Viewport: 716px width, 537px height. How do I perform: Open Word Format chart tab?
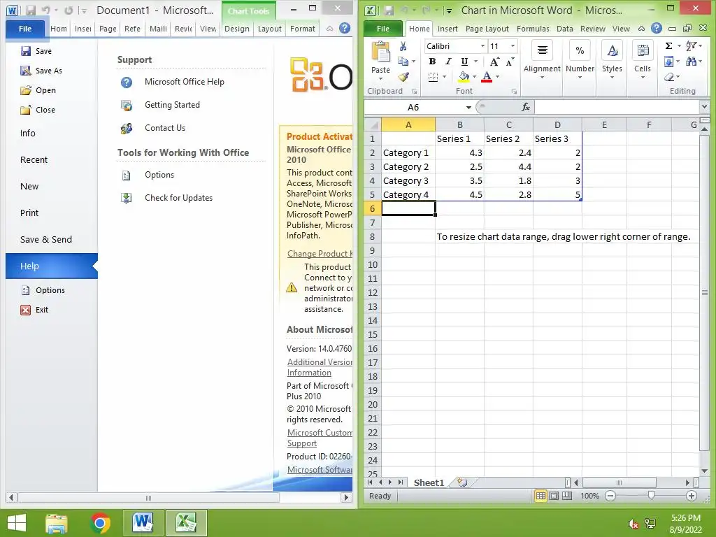[x=302, y=29]
